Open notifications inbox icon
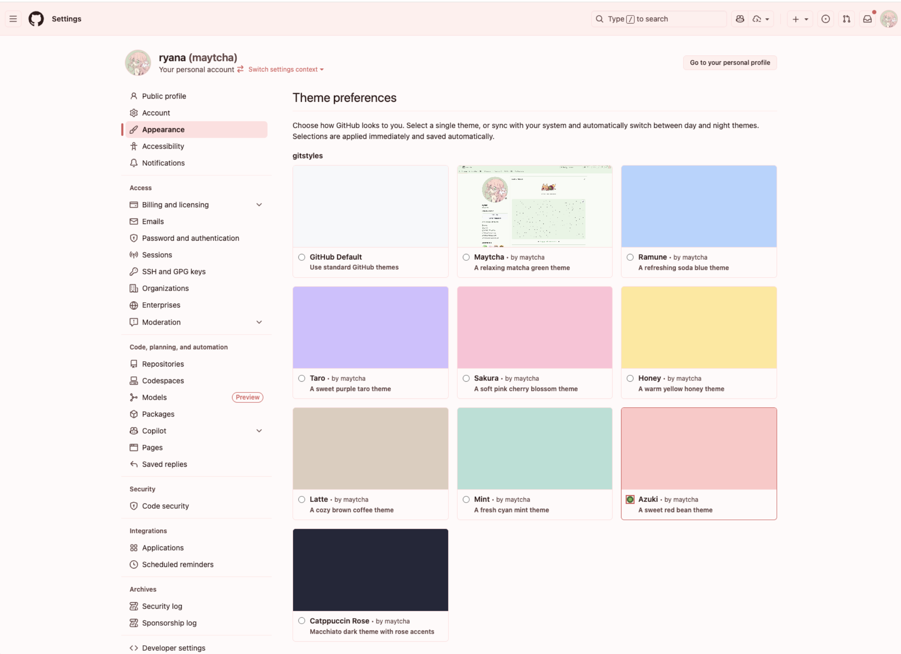This screenshot has width=901, height=654. click(867, 19)
